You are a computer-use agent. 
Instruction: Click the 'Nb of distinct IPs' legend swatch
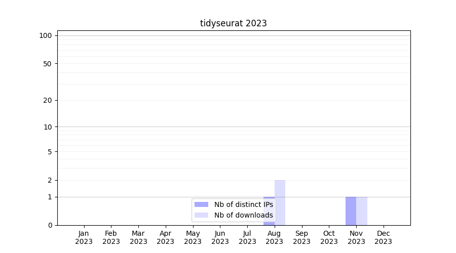click(x=201, y=204)
